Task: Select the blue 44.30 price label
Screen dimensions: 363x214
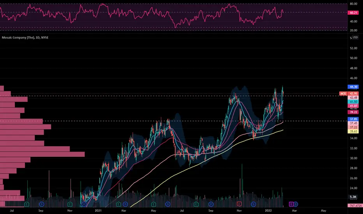Action: coord(353,87)
